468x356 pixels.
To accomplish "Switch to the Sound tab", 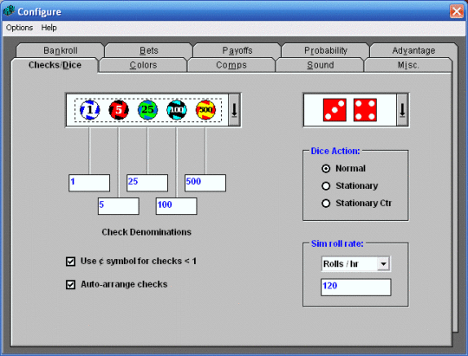I will [x=321, y=65].
